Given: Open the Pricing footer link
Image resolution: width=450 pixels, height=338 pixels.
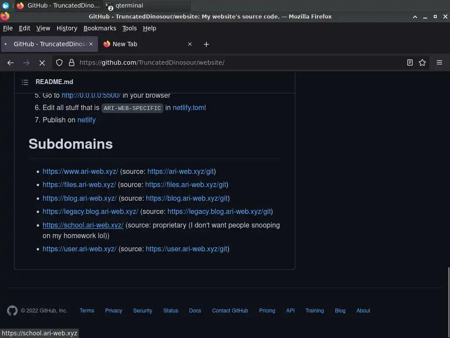Looking at the screenshot, I should [x=267, y=311].
